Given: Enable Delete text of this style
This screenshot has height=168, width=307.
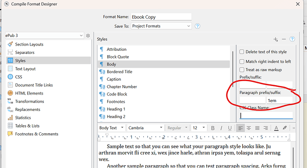Looking at the screenshot, I should tap(242, 52).
